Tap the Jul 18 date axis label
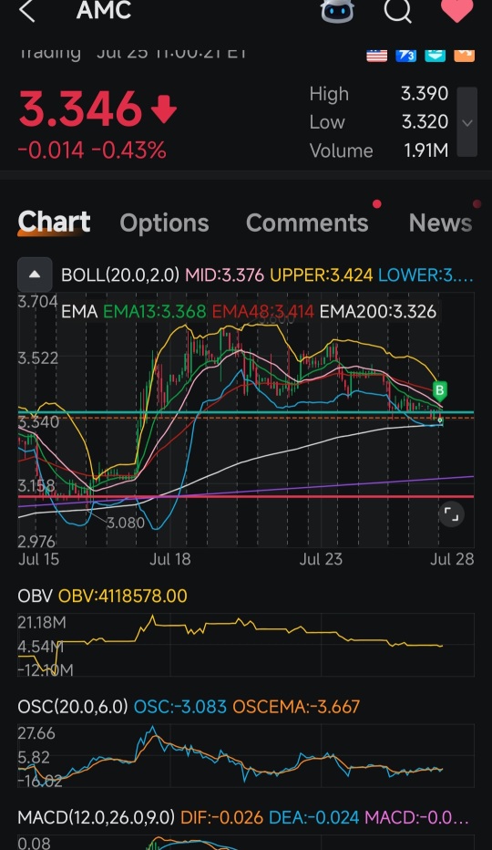 click(170, 559)
